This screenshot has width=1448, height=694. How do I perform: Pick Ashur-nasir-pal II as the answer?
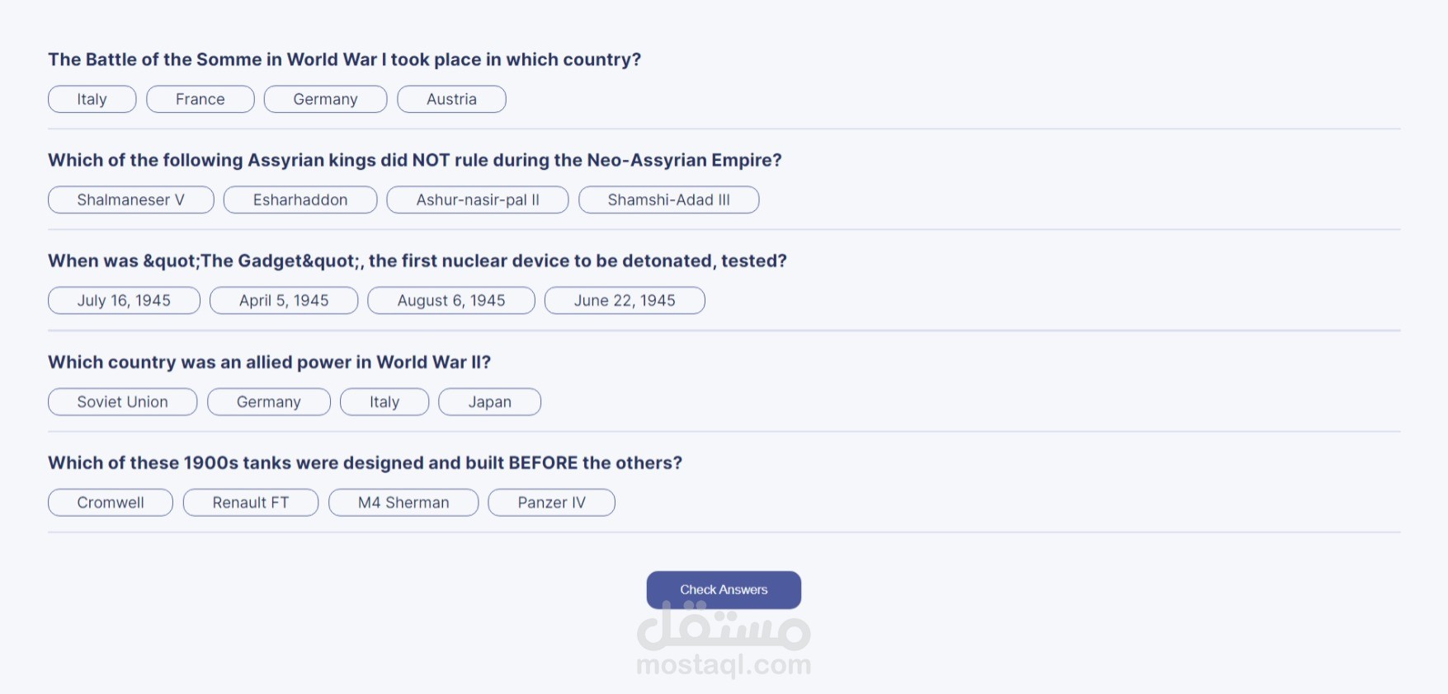[x=478, y=199]
